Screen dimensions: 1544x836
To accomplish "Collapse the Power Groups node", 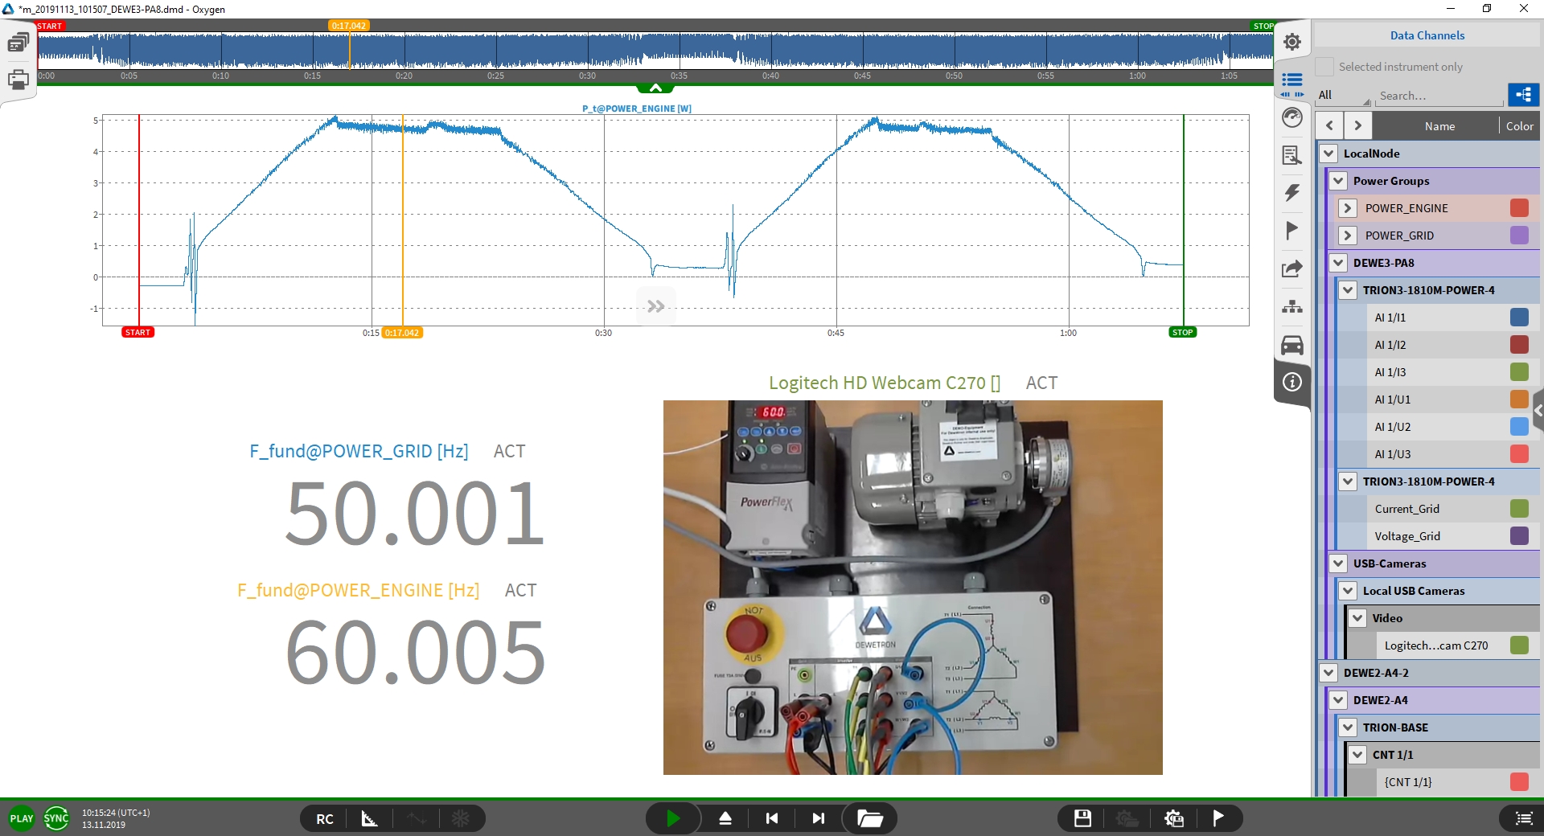I will point(1338,181).
